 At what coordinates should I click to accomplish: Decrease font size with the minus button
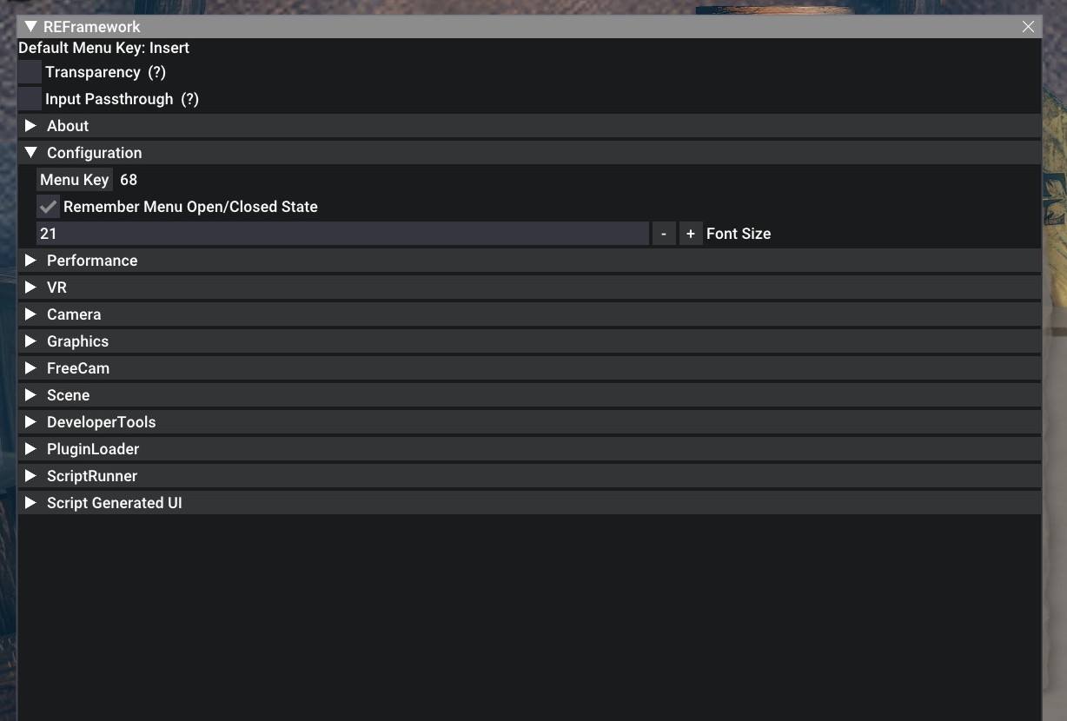(664, 234)
